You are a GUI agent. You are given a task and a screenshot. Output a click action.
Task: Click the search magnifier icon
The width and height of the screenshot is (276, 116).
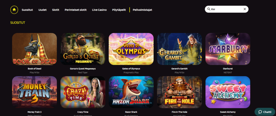209,9
